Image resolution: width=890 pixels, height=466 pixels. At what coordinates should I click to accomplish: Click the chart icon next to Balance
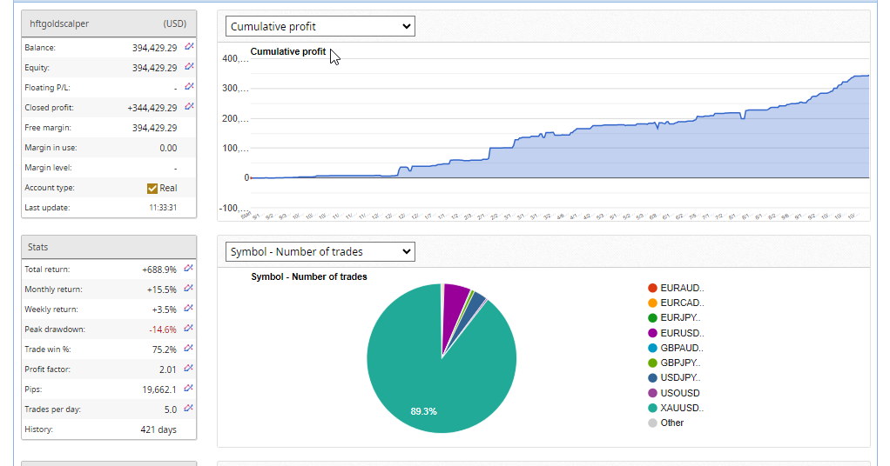pos(189,47)
